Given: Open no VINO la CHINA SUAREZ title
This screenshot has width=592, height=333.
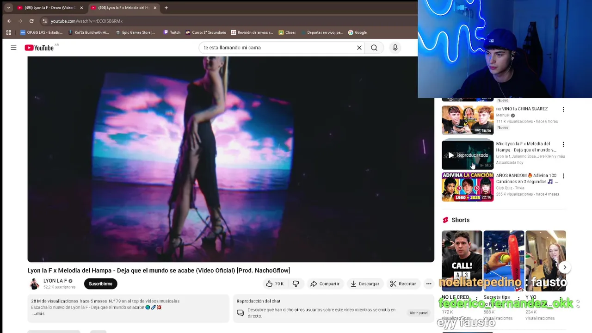Looking at the screenshot, I should (x=522, y=109).
